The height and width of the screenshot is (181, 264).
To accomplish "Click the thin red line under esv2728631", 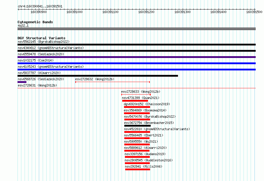I will (136, 88).
